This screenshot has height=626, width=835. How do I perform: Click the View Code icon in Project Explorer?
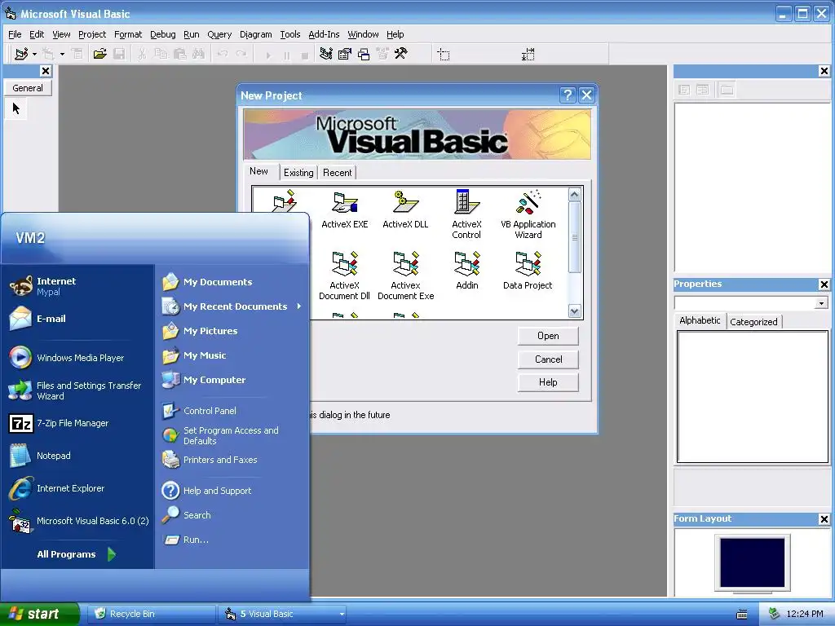click(684, 90)
